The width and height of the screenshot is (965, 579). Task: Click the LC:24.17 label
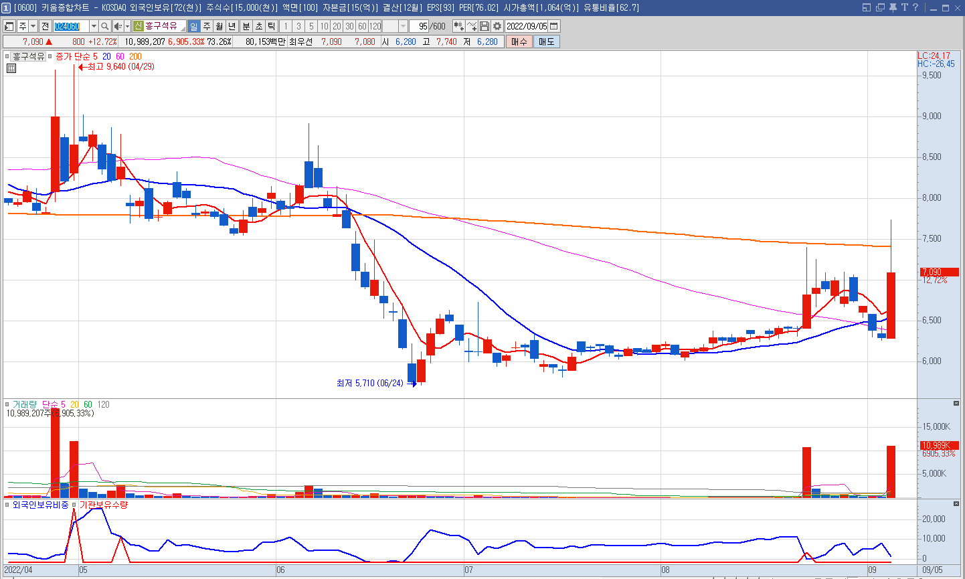pos(934,56)
